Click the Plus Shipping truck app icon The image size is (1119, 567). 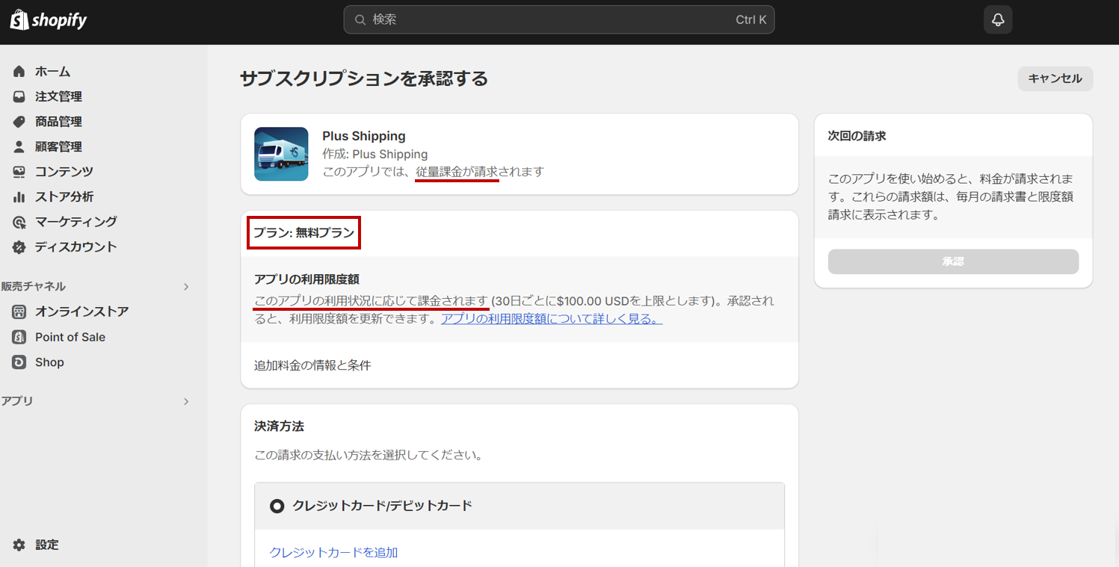click(x=281, y=154)
